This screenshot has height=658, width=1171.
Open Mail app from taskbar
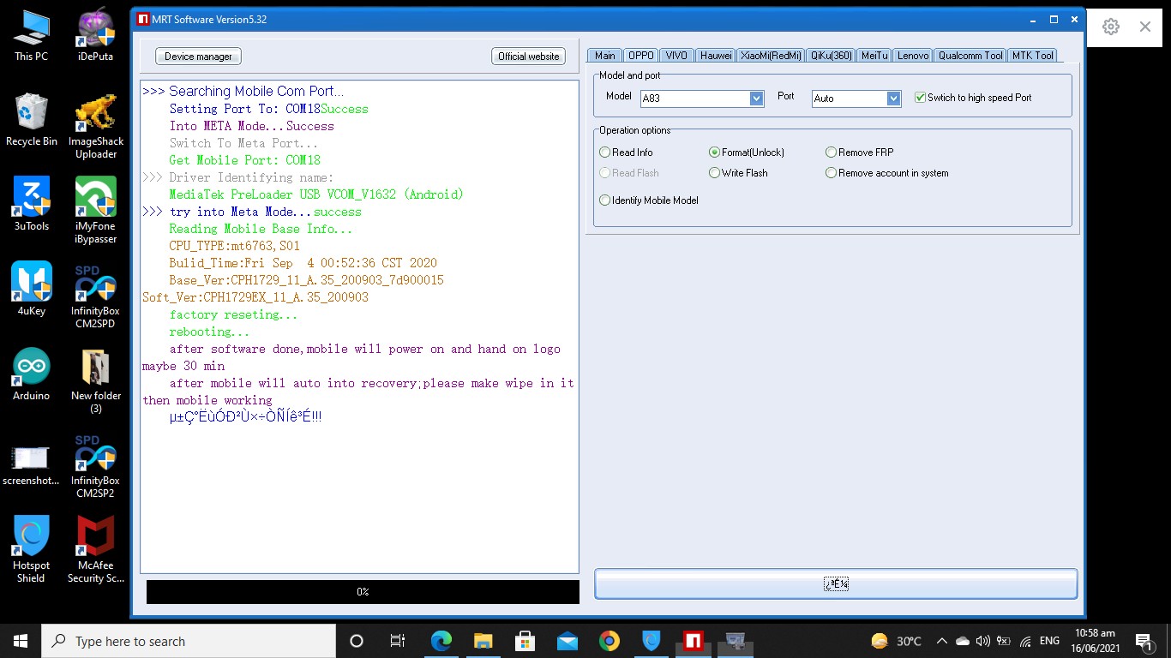tap(567, 641)
